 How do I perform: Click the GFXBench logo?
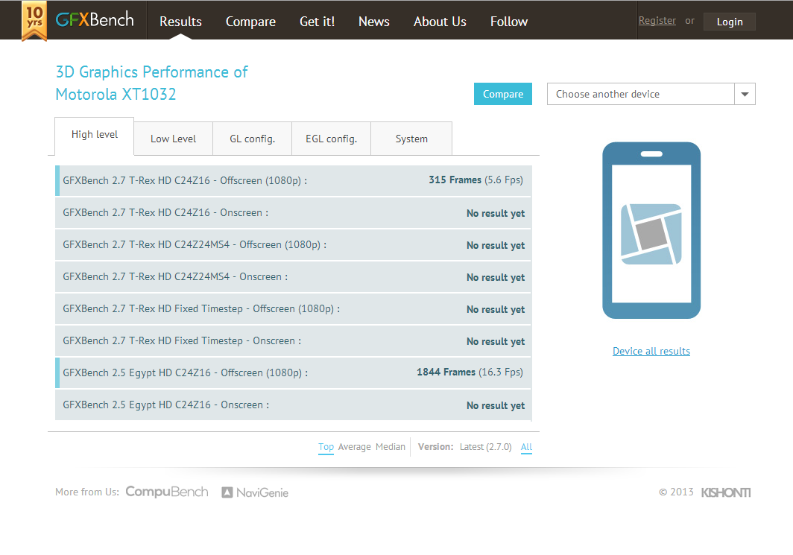tap(95, 19)
